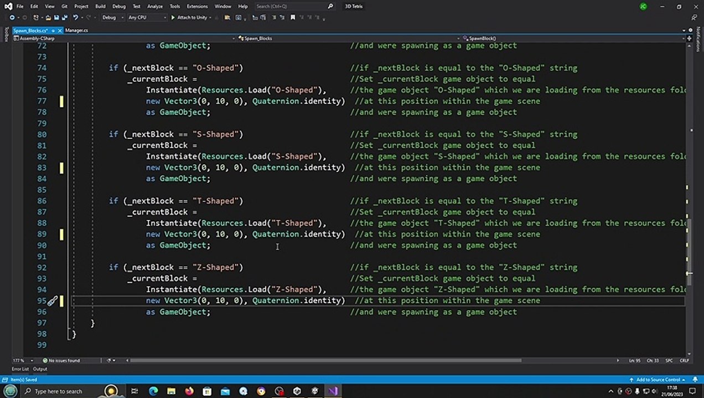Screen dimensions: 704x398
Task: Open the Any CPU platform dropdown
Action: tap(147, 18)
